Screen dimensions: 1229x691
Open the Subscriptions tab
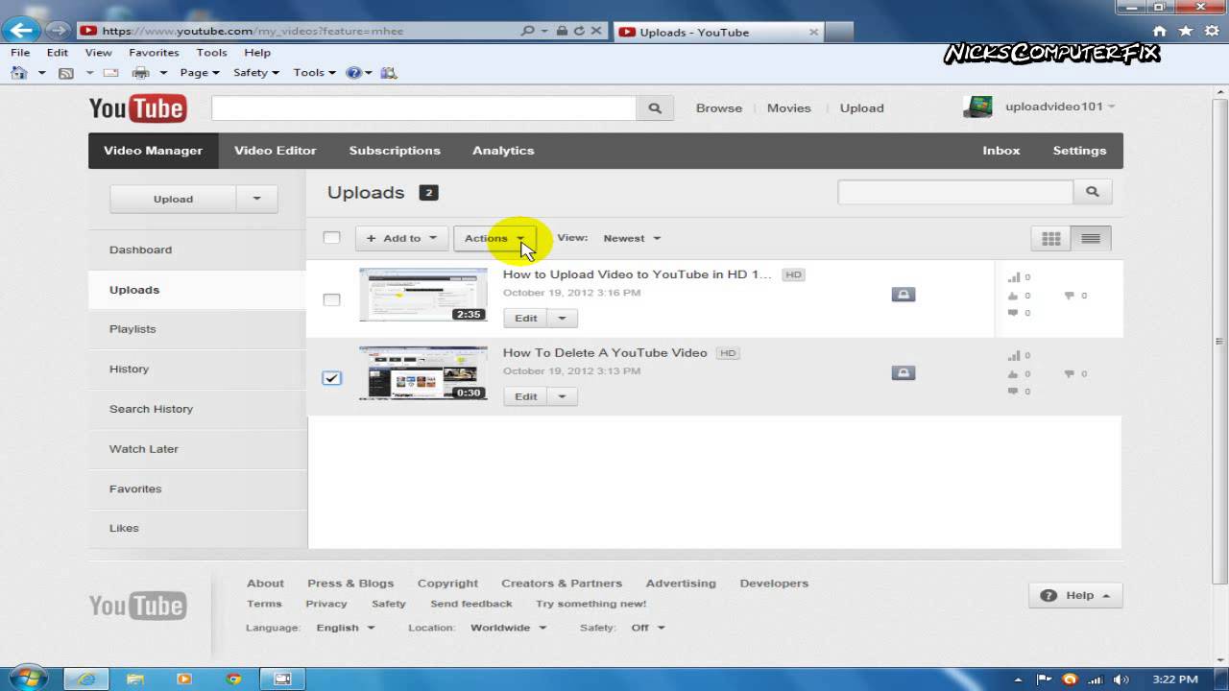[x=395, y=151]
